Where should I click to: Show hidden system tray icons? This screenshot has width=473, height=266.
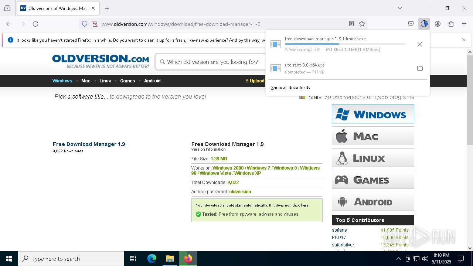398,259
